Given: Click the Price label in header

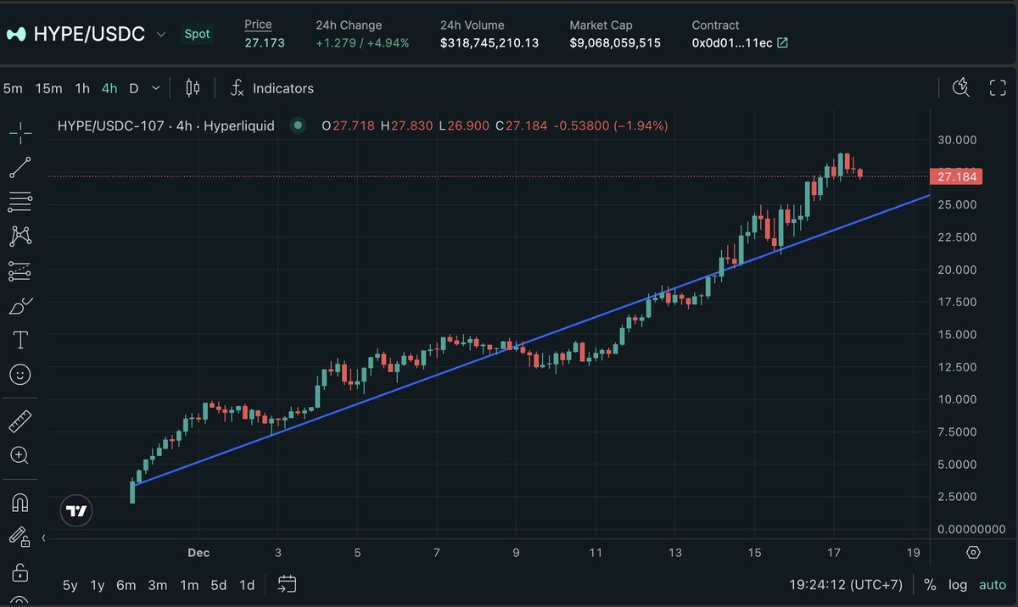Looking at the screenshot, I should coord(259,25).
